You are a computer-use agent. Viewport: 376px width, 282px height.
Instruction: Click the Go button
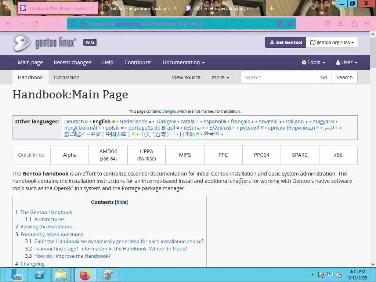click(x=323, y=77)
